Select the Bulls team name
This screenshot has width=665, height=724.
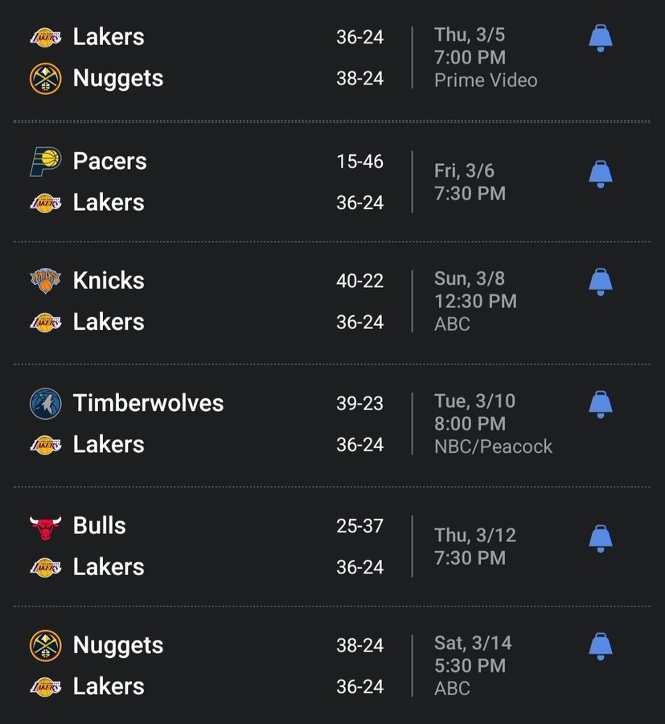(x=100, y=526)
